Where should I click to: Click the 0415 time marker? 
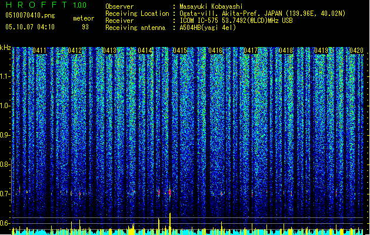(180, 51)
